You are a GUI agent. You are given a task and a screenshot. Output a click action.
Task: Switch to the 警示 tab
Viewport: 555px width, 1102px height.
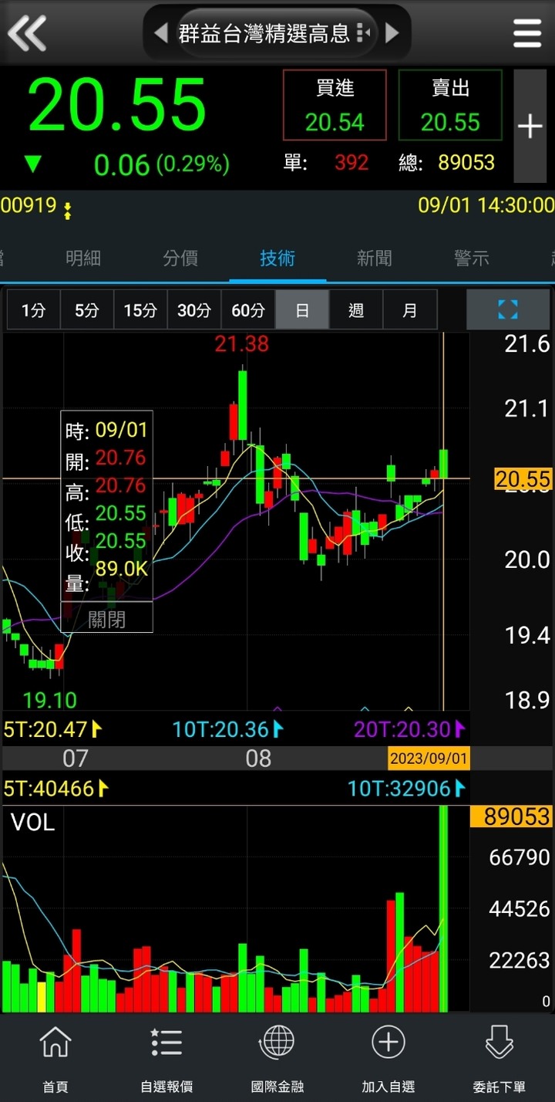(472, 259)
